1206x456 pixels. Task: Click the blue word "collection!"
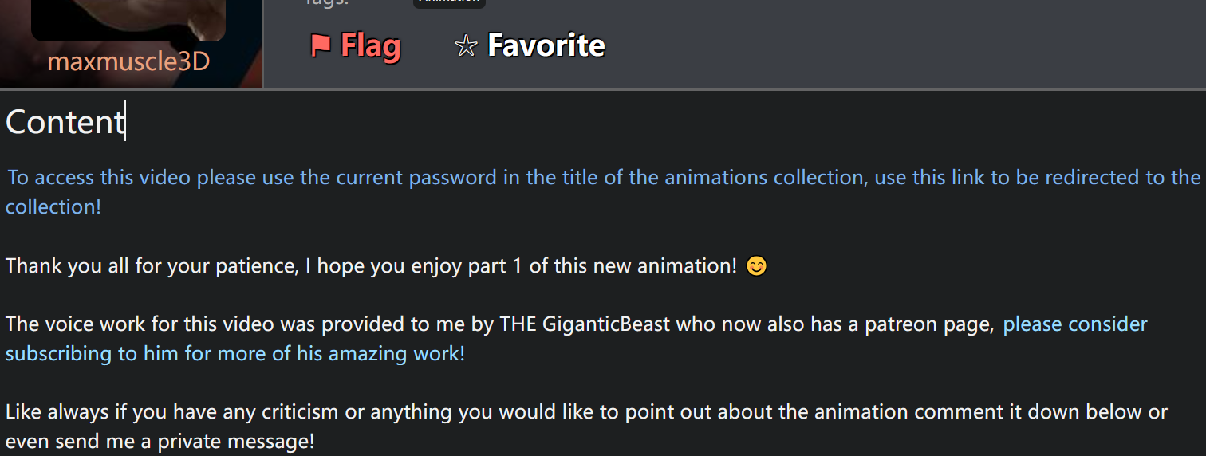(53, 206)
